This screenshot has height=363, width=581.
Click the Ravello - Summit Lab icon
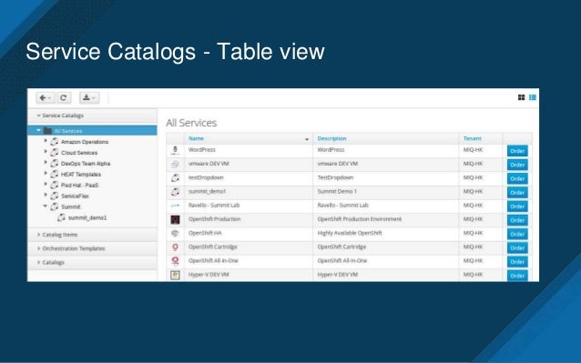click(x=175, y=206)
